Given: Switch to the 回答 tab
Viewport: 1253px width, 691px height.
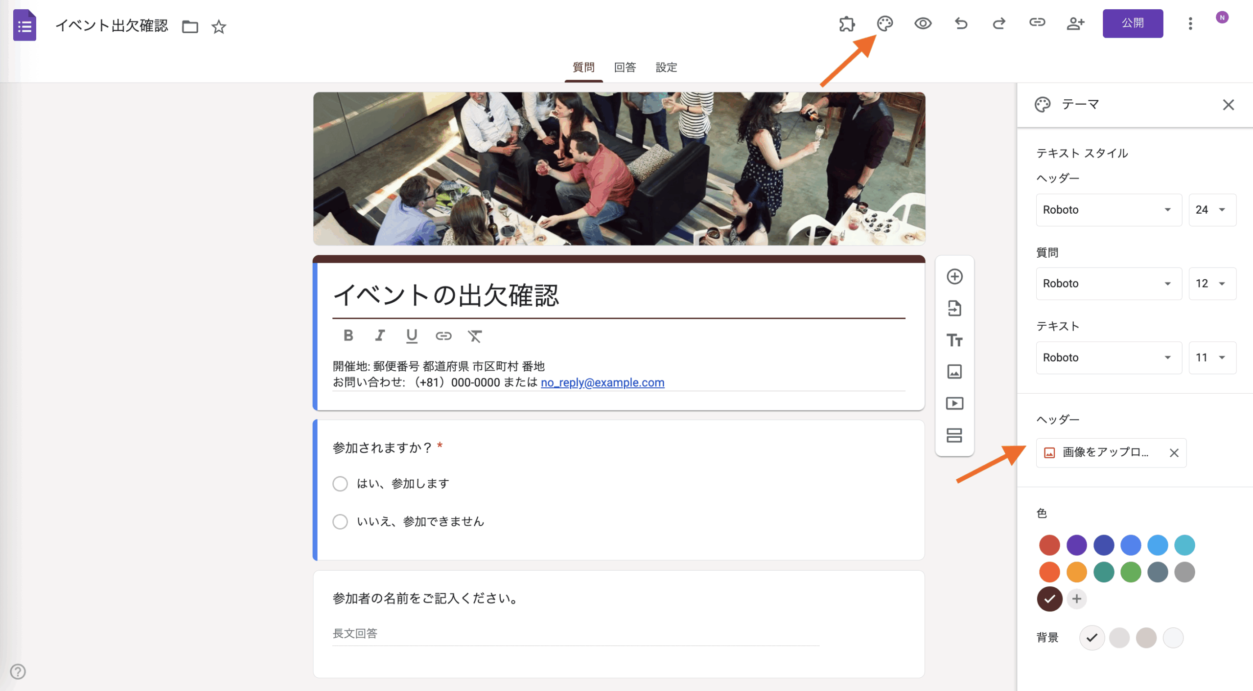Looking at the screenshot, I should 625,67.
